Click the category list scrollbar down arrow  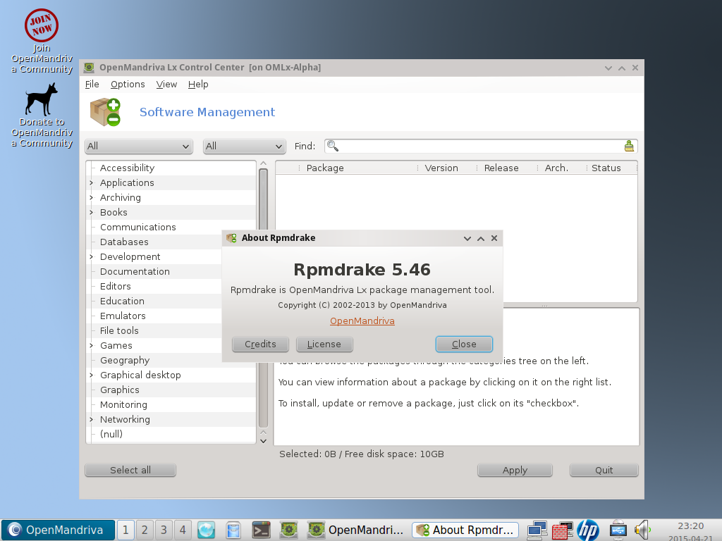(264, 440)
